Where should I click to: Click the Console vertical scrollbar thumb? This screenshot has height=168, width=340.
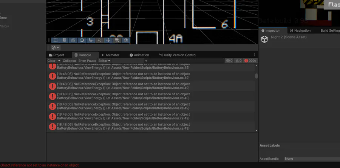tap(257, 76)
